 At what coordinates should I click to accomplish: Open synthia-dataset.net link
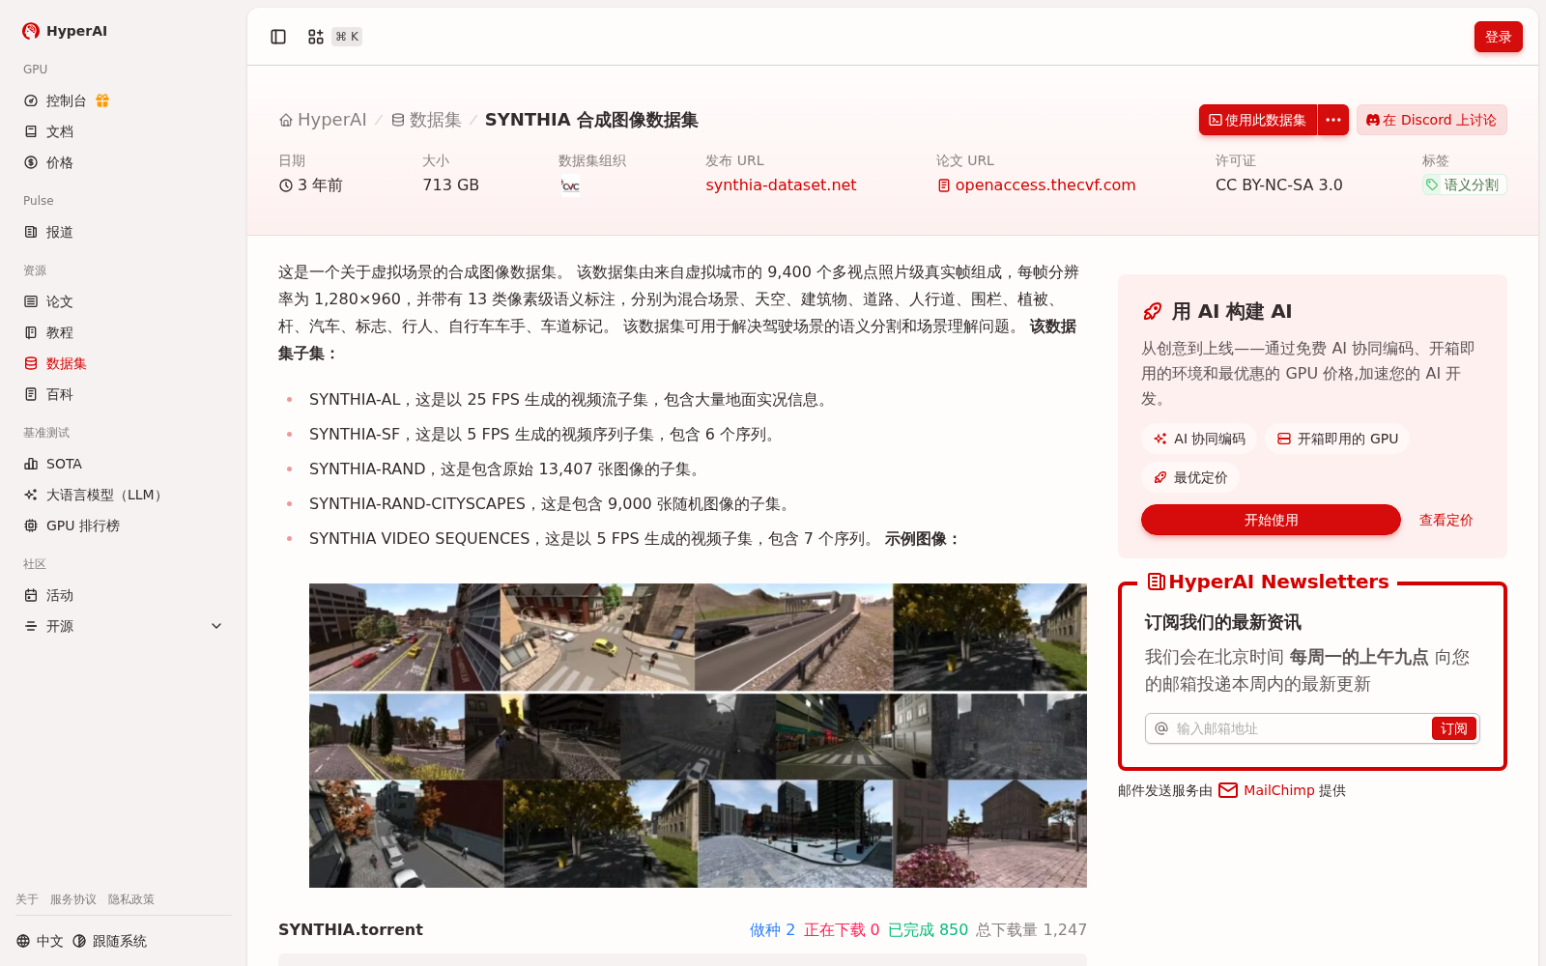coord(781,185)
